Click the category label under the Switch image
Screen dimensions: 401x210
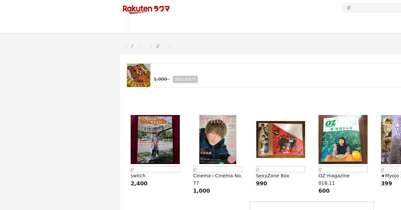pyautogui.click(x=155, y=169)
